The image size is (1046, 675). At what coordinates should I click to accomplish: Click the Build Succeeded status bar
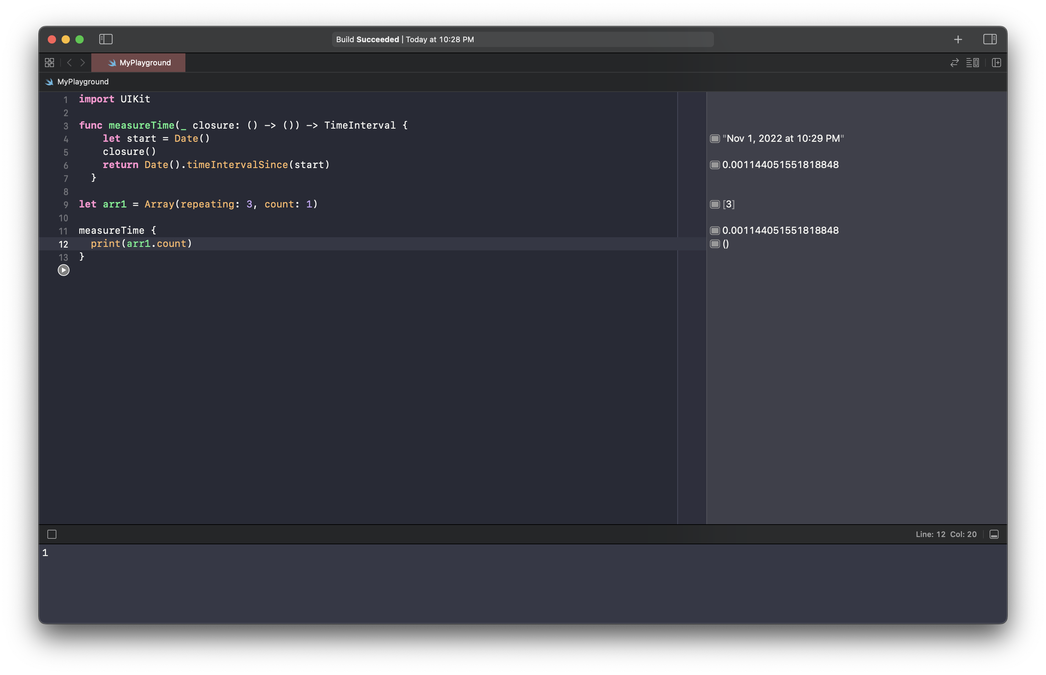522,39
